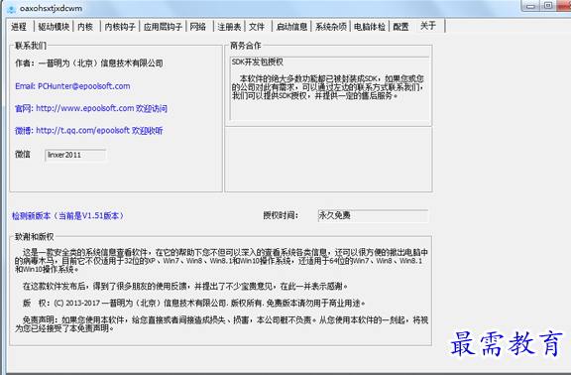Click the 商务合作 group label
This screenshot has width=571, height=375.
click(246, 46)
